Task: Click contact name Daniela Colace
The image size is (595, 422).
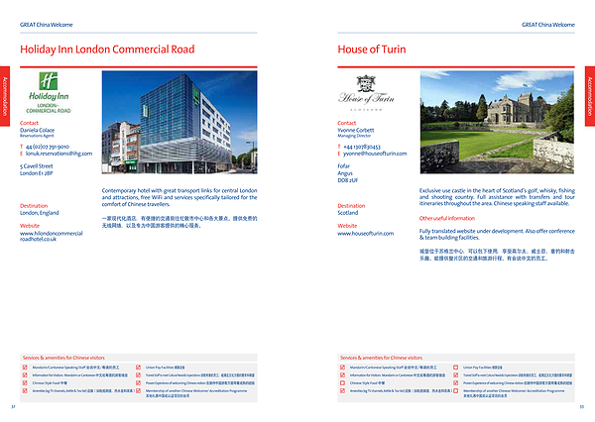Action: click(38, 130)
